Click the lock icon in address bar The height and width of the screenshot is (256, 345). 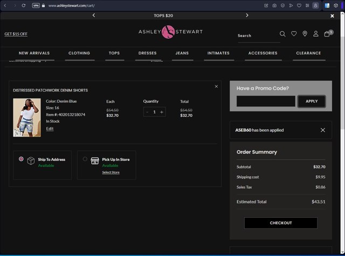pos(43,5)
